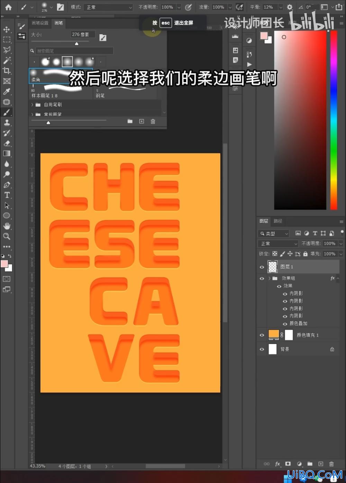This screenshot has height=483, width=346.
Task: Open smoothing options gear icon
Action: click(290, 7)
